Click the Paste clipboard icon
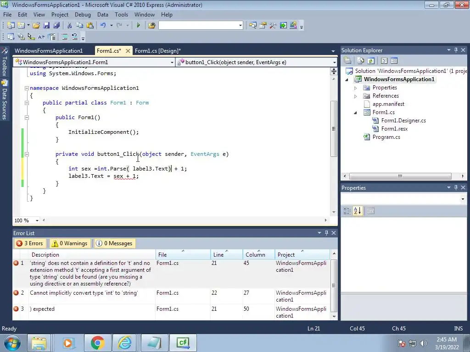The width and height of the screenshot is (470, 352). [90, 26]
